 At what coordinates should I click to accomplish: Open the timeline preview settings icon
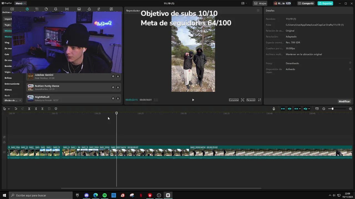tap(317, 109)
